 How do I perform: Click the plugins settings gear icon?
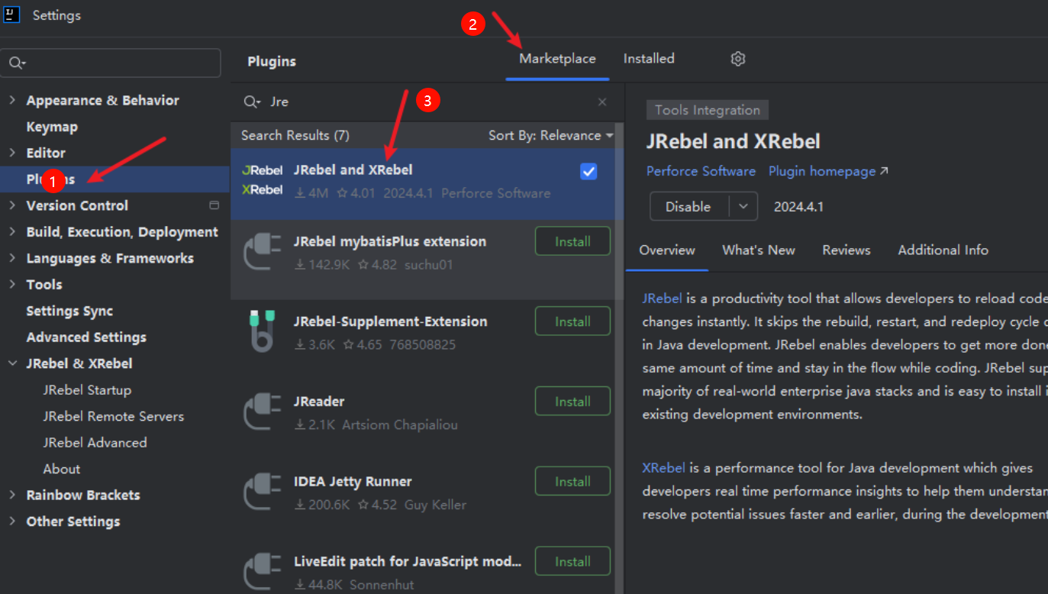[737, 59]
